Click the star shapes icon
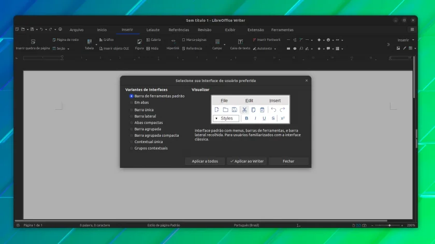435x244 pixels. tap(319, 49)
